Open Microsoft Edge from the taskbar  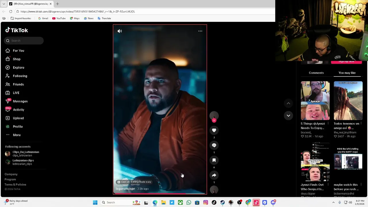coord(155,202)
